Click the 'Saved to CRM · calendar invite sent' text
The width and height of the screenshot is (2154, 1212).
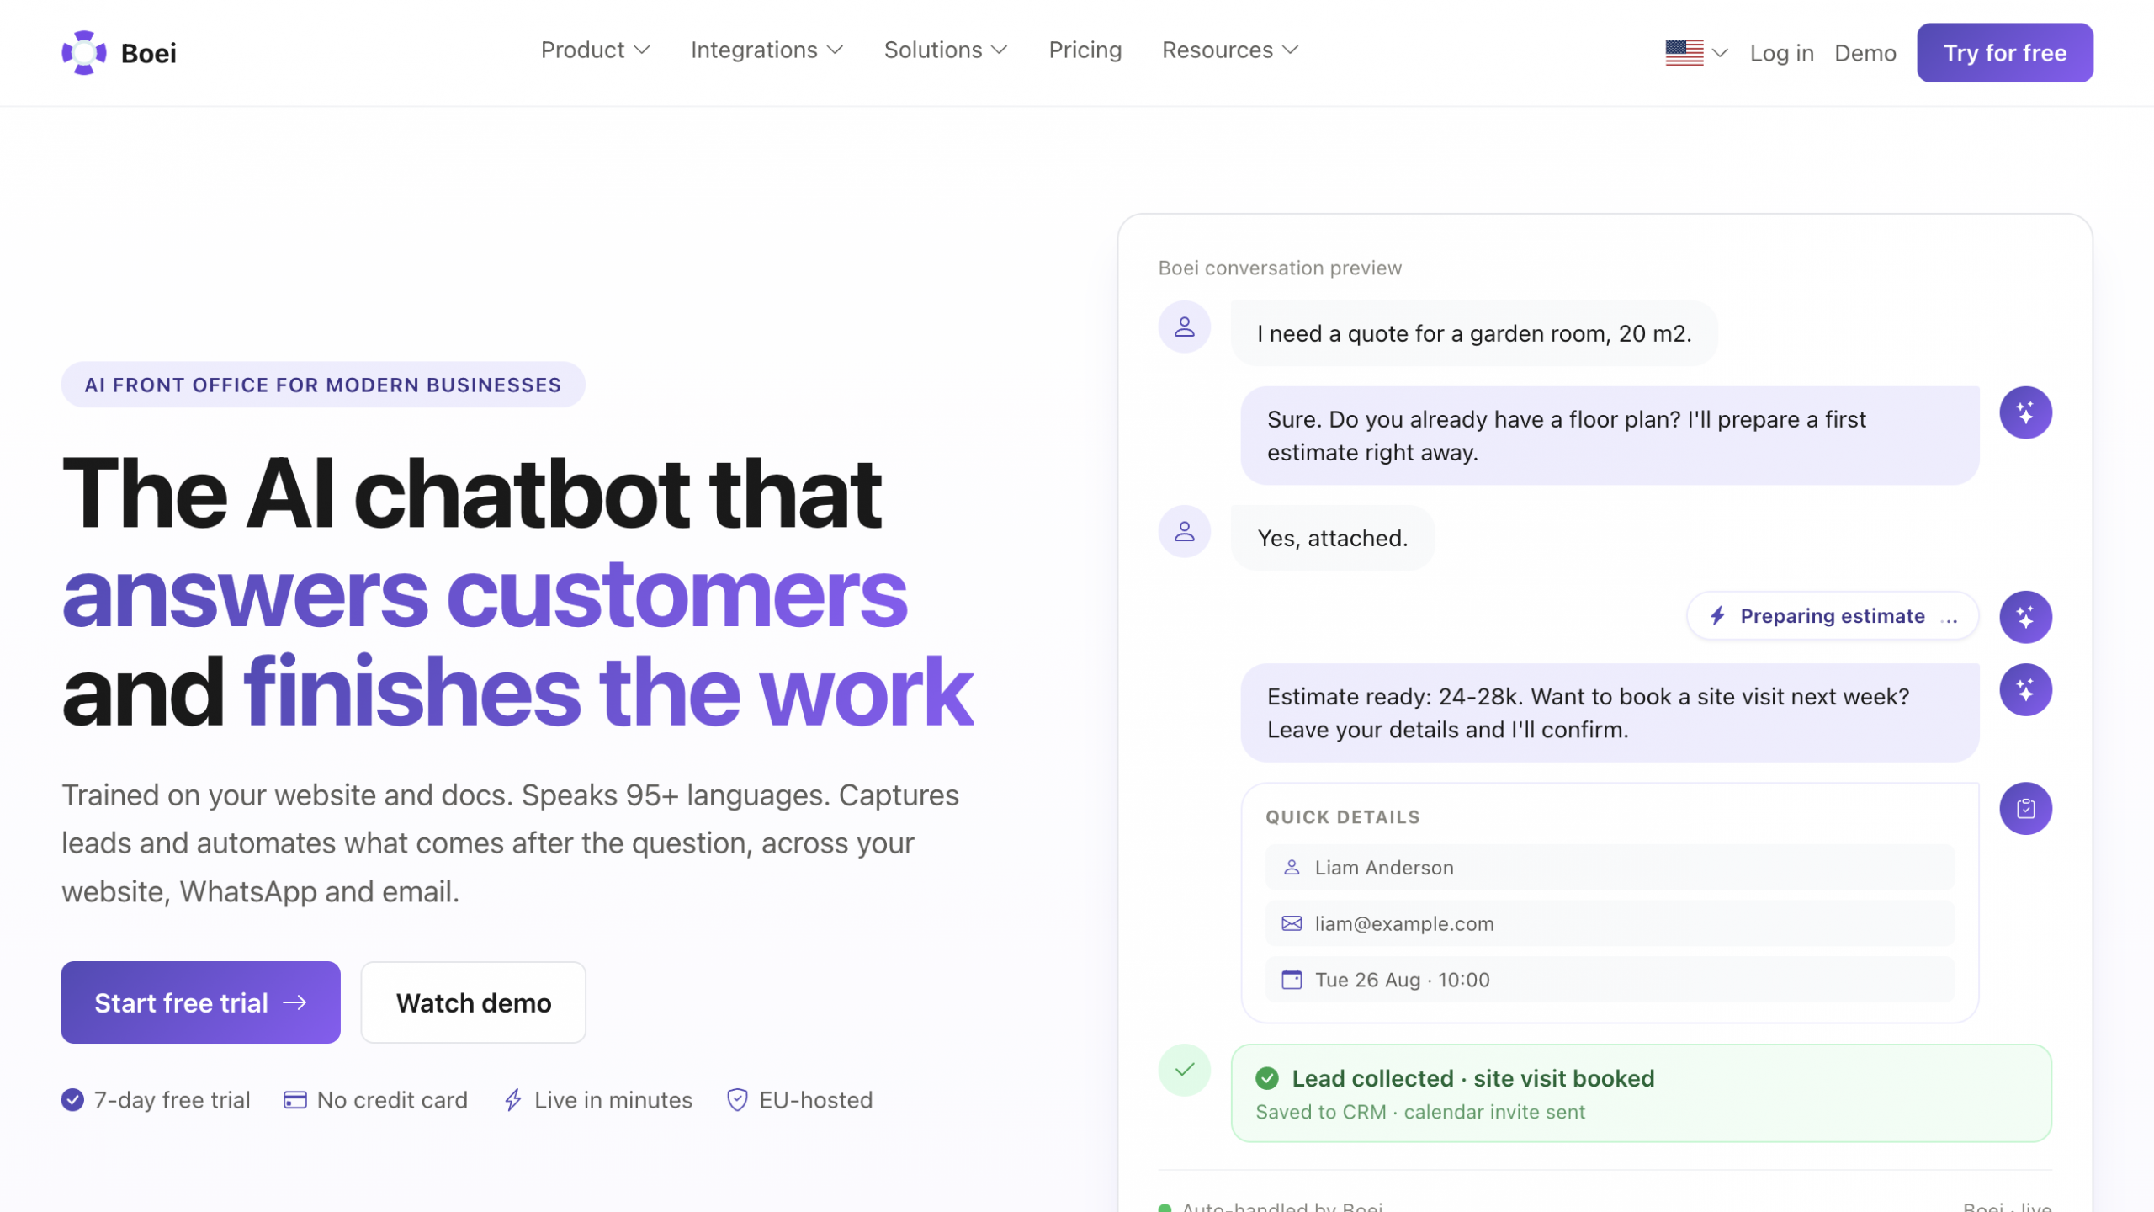click(1419, 1112)
